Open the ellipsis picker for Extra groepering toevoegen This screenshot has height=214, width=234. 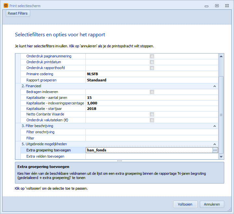click(x=215, y=150)
